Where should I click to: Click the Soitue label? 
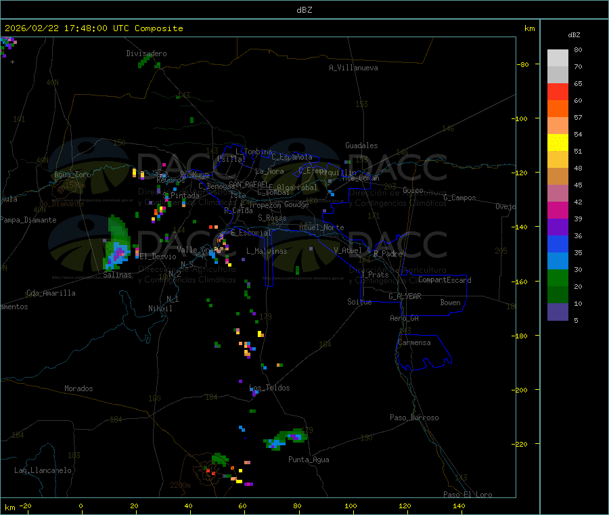359,302
